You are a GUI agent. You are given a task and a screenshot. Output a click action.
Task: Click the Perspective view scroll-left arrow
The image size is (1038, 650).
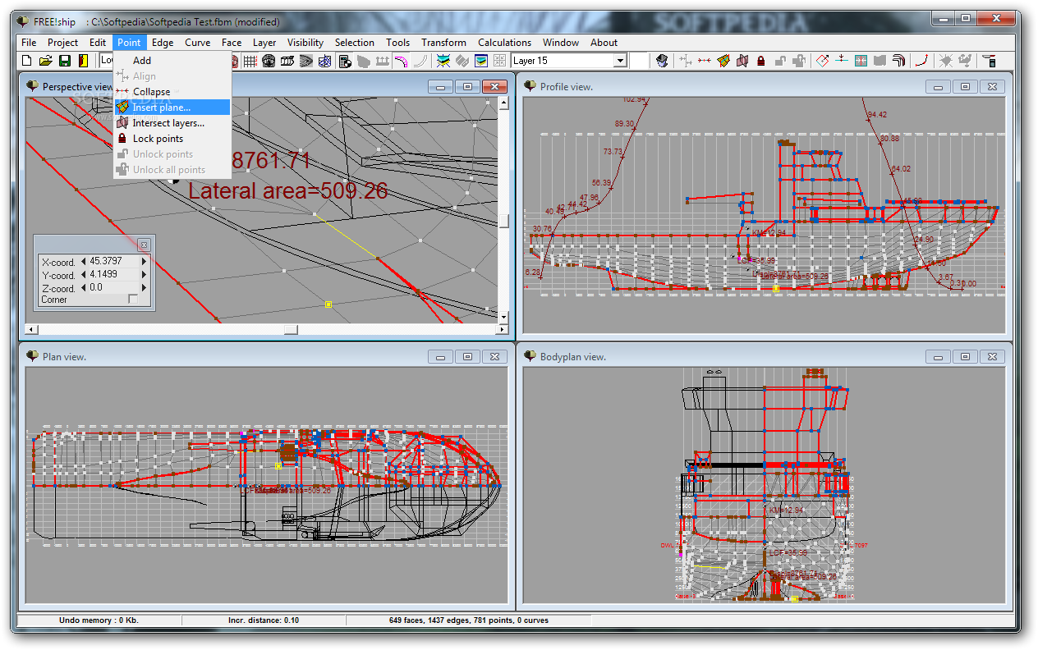30,329
